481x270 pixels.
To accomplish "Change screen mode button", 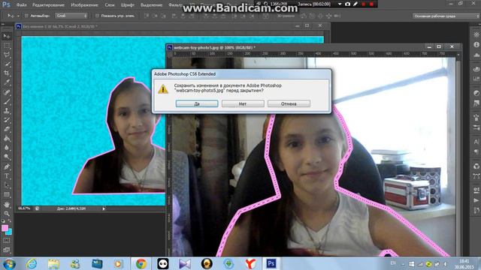I will coord(7,250).
